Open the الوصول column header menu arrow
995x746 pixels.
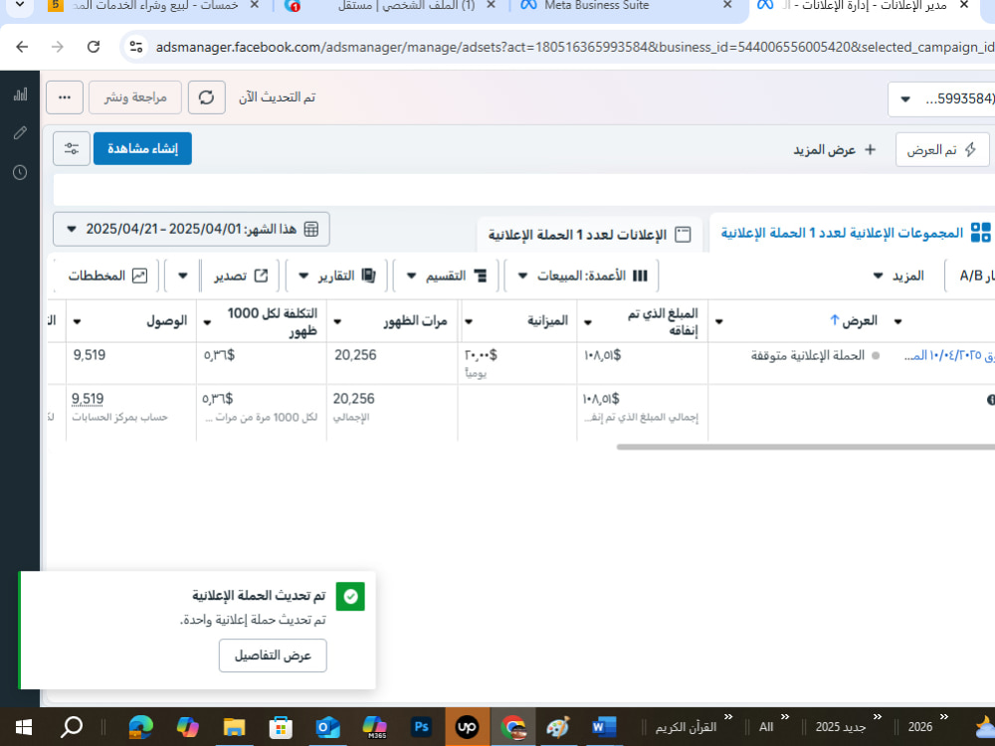[x=78, y=321]
